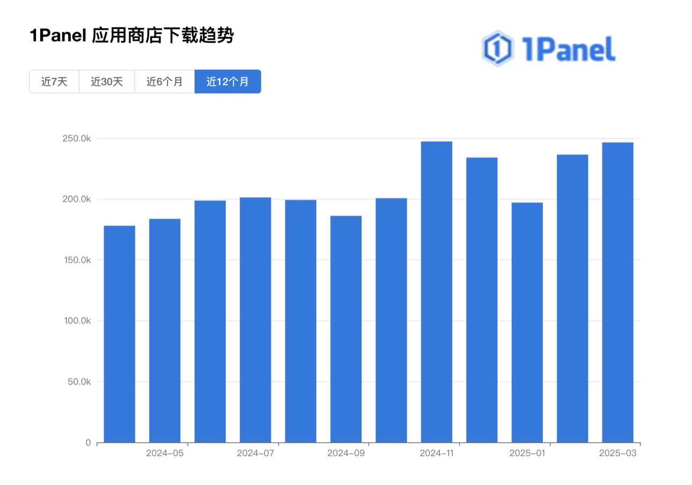Click the 2024-09 x-axis label

point(346,453)
